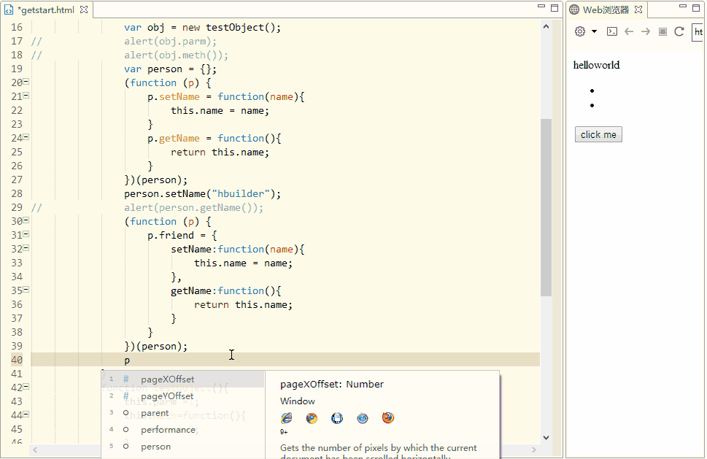This screenshot has height=459, width=707.
Task: Open the dropdown arrow beside settings gear
Action: tap(595, 31)
